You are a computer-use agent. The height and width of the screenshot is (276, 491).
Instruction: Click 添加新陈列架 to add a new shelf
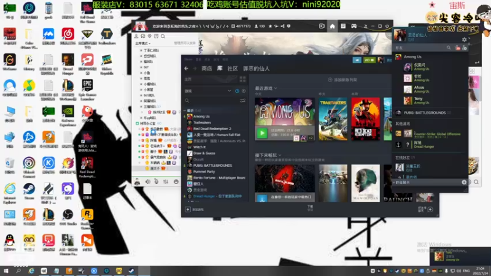click(x=342, y=80)
